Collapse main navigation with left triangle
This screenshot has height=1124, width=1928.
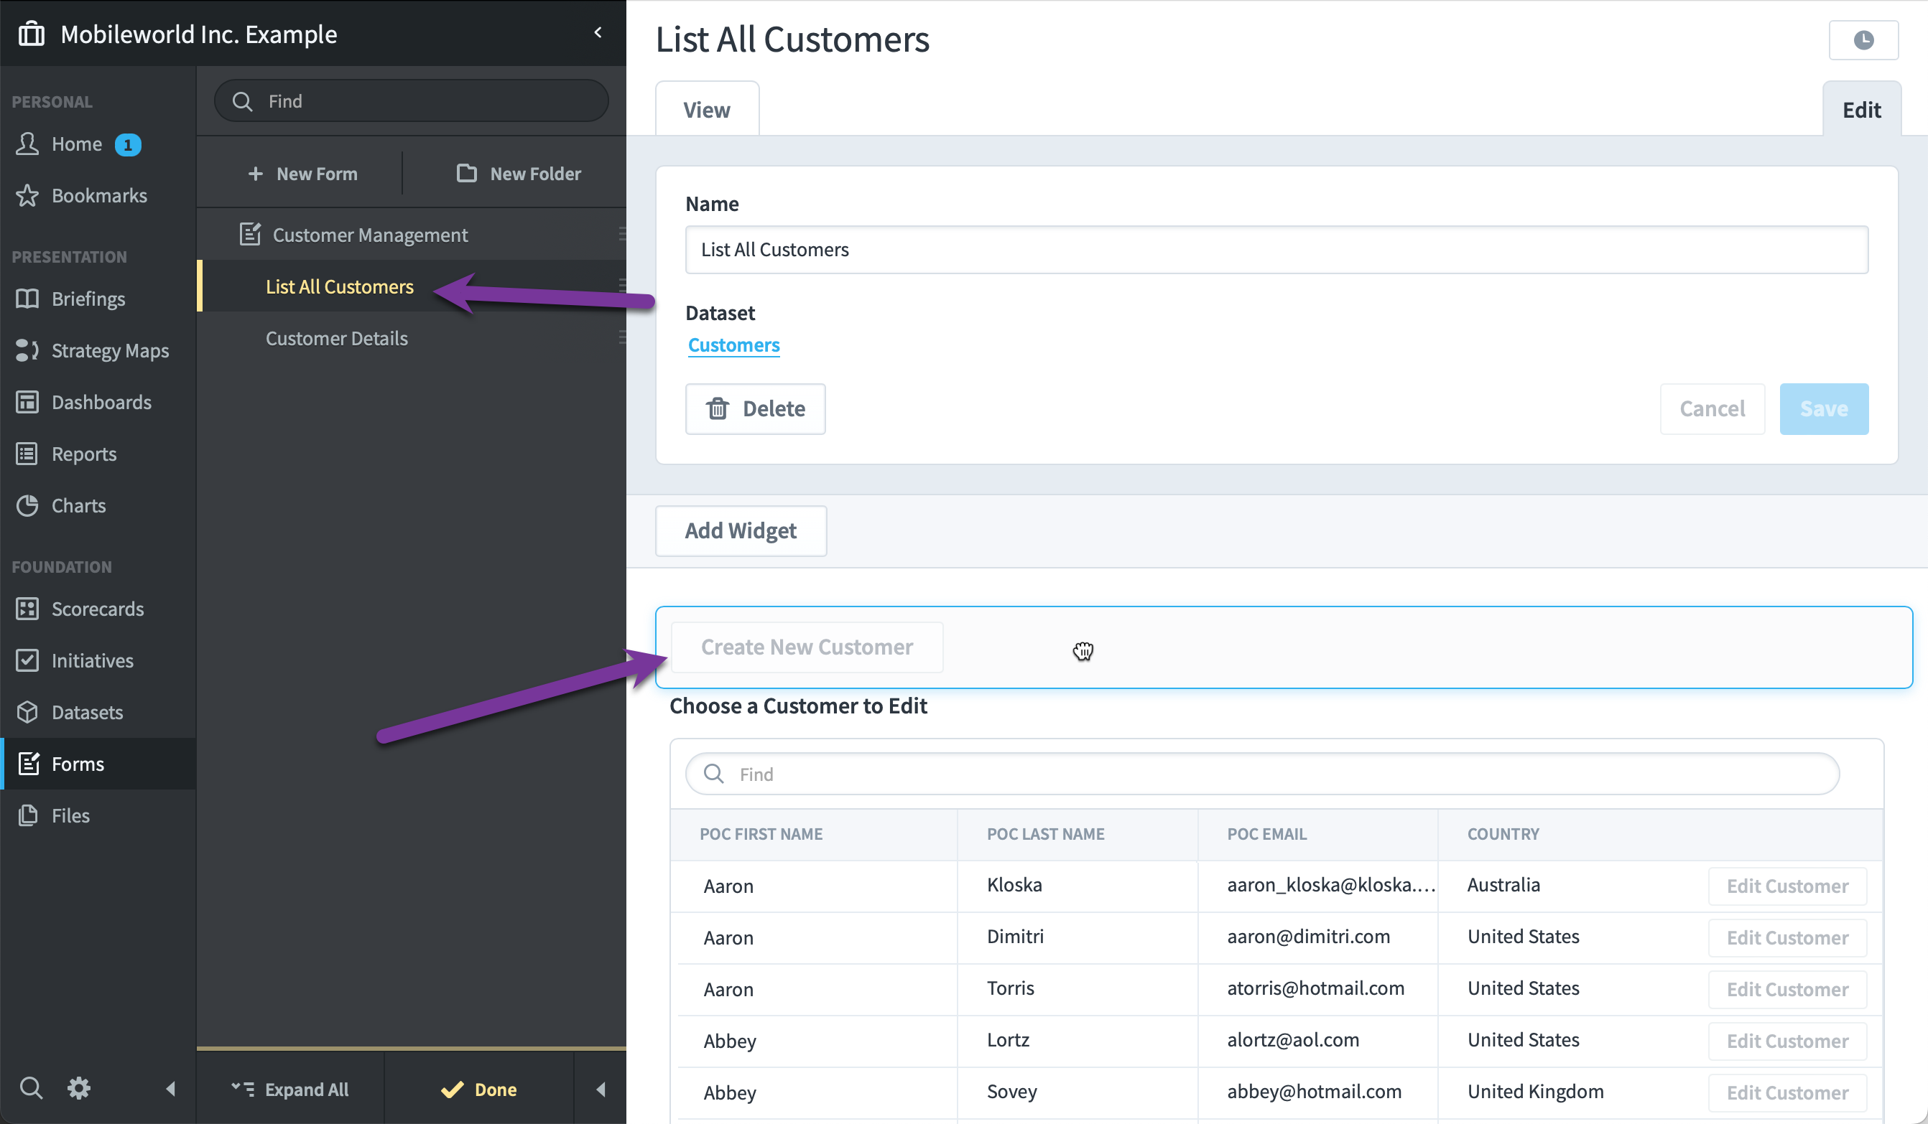coord(171,1088)
